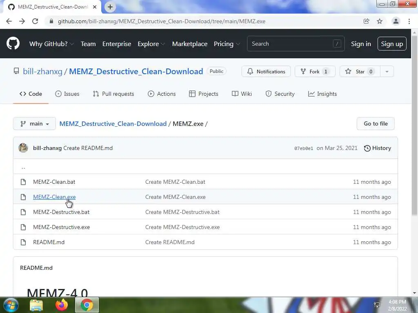Screen dimensions: 418x313
Task: Launch Firefox from taskbar
Action: (x=62, y=305)
